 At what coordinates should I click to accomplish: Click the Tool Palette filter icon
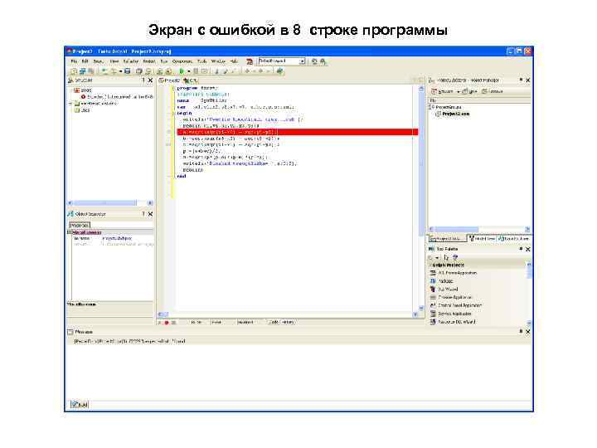pyautogui.click(x=455, y=257)
